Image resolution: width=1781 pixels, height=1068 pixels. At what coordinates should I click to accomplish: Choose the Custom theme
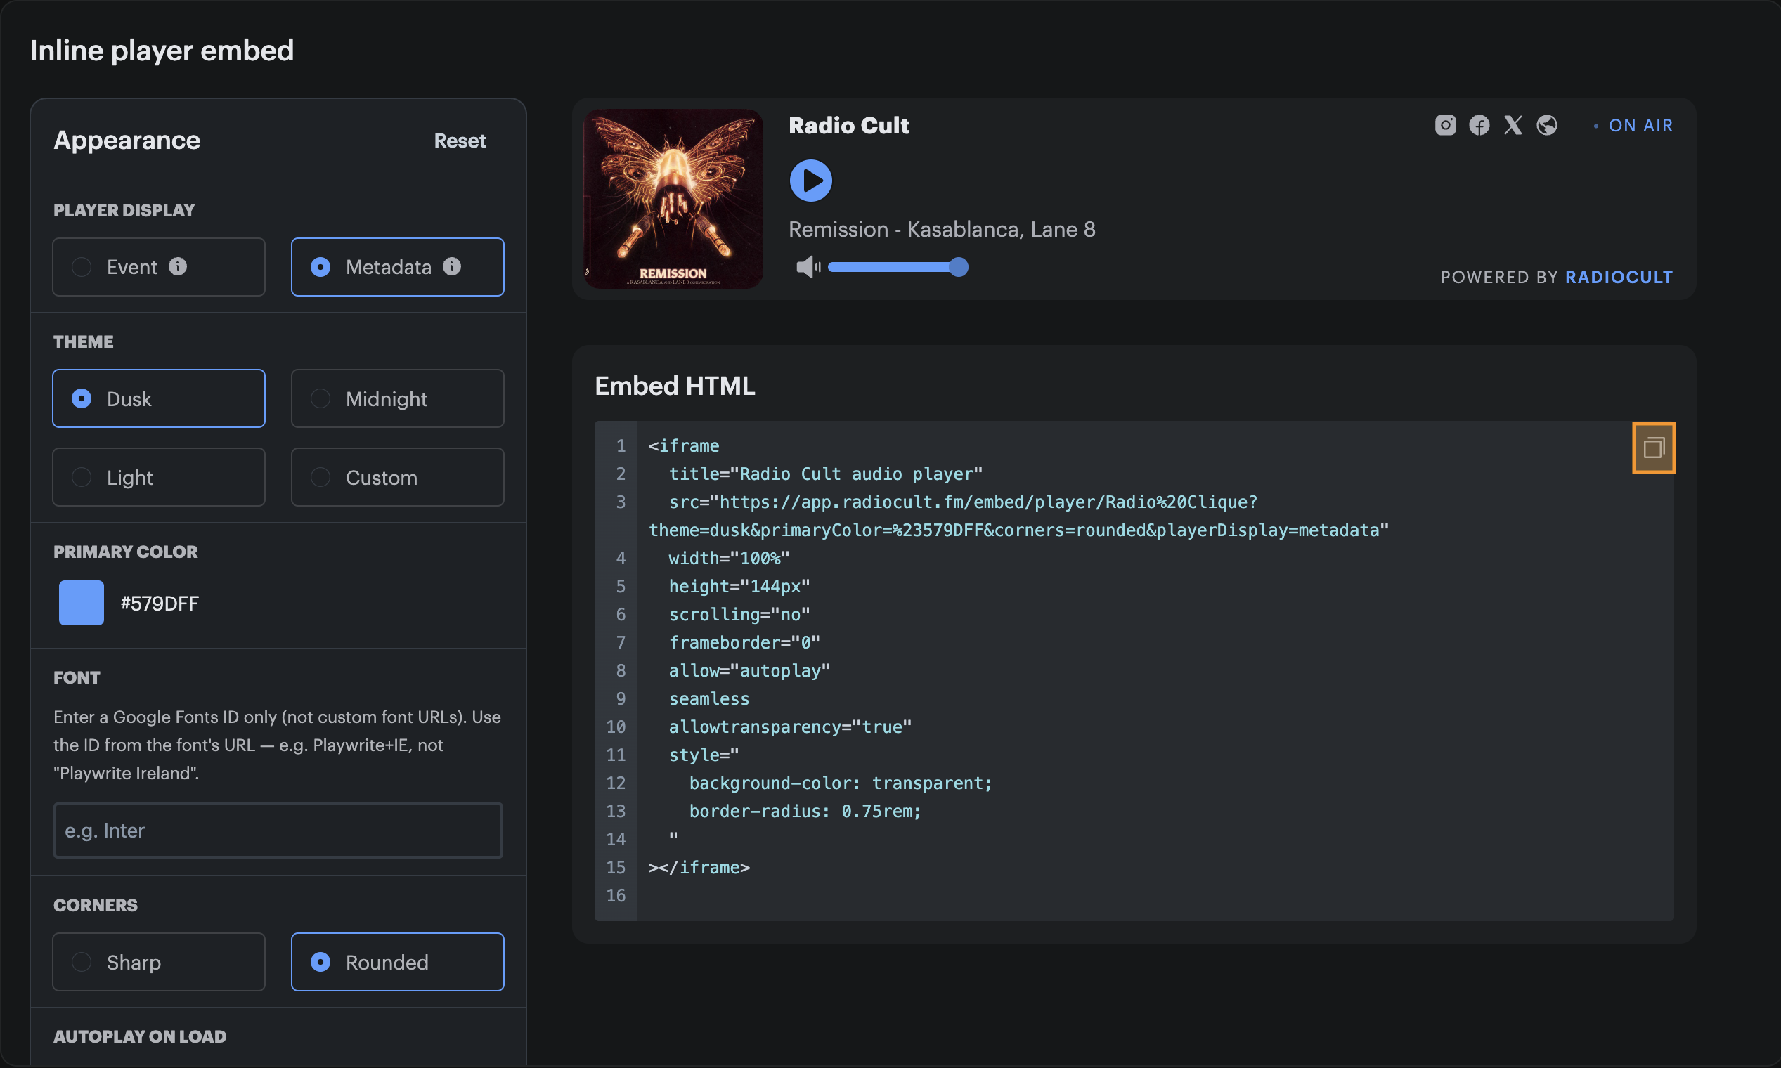tap(397, 477)
